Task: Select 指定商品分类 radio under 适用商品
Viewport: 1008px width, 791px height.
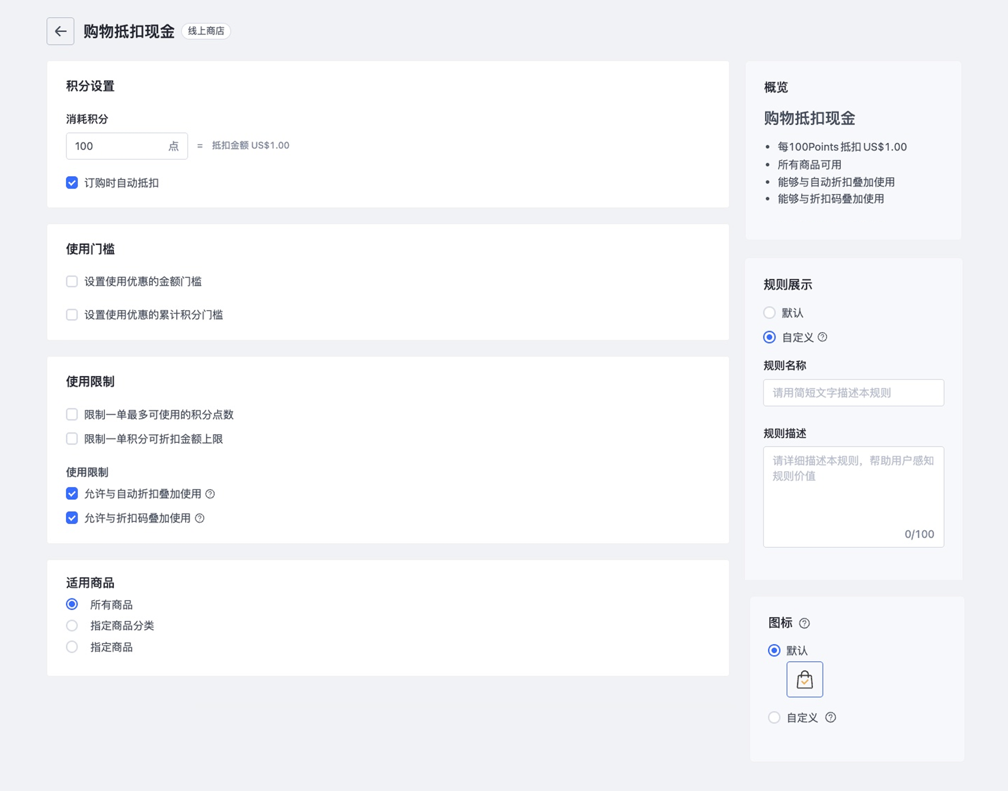Action: click(72, 625)
